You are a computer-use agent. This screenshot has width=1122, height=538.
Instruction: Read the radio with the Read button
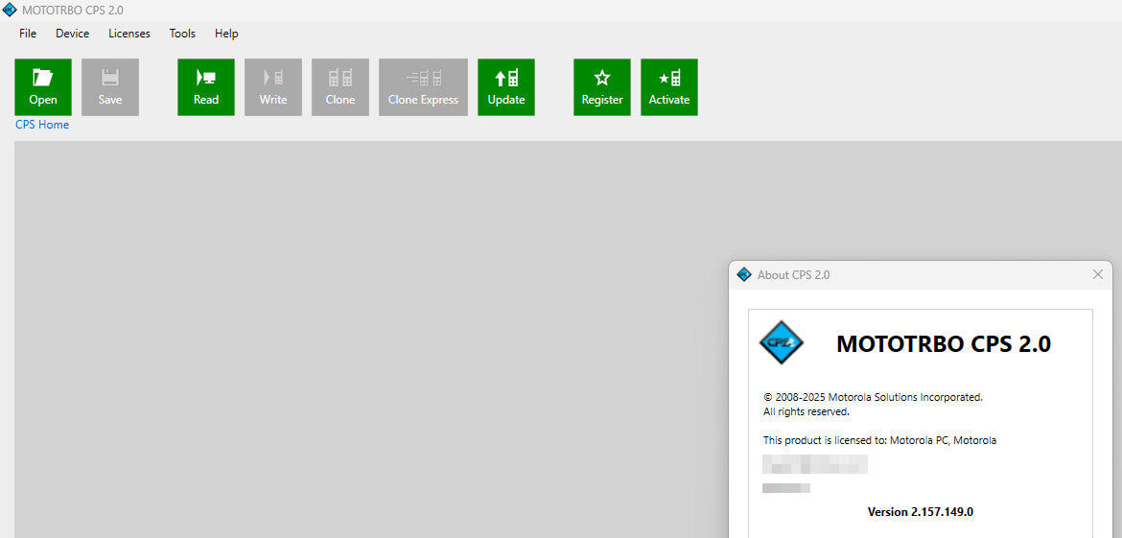[x=206, y=87]
